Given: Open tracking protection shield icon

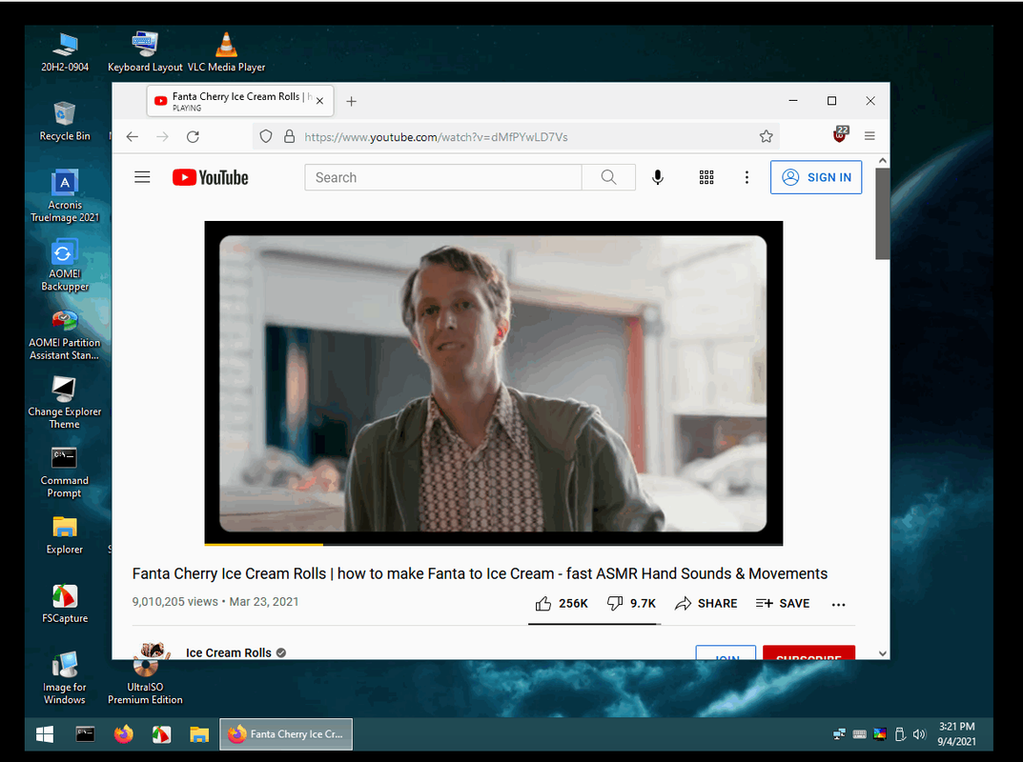Looking at the screenshot, I should pos(266,137).
